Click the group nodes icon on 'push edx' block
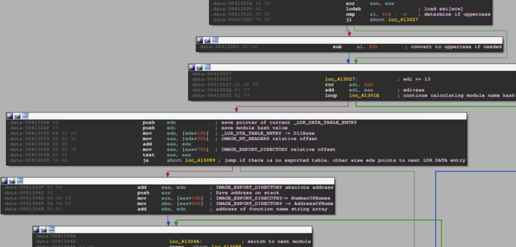This screenshot has width=516, height=247. [x=25, y=116]
